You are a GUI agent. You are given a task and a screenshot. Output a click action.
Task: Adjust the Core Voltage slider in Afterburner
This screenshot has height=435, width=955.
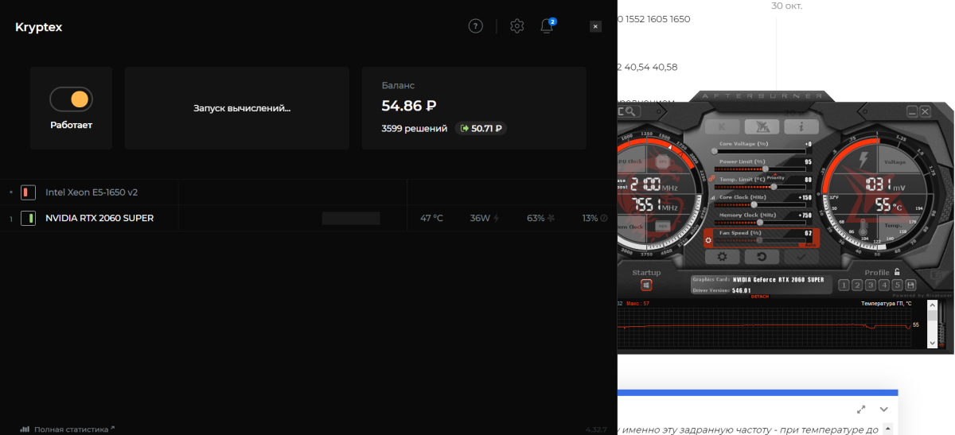pos(760,151)
